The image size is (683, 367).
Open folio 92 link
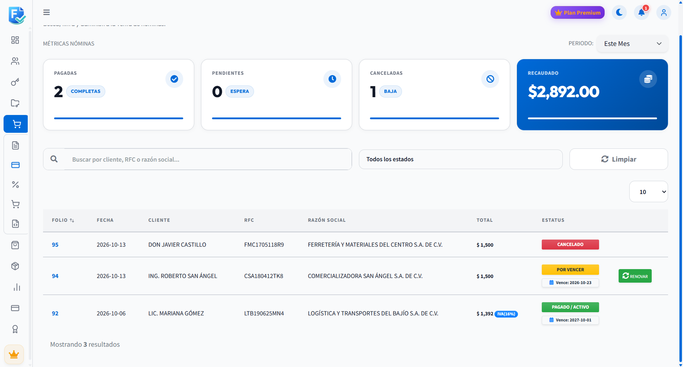pyautogui.click(x=55, y=314)
